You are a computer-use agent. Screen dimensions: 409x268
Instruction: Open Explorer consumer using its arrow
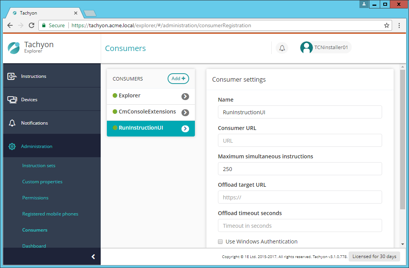pos(185,97)
